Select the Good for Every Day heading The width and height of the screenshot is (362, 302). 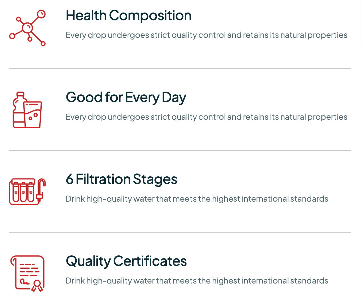(x=126, y=98)
